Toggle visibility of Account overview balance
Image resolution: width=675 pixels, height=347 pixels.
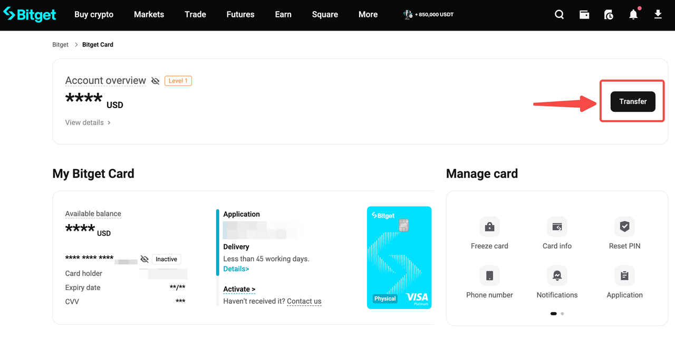pyautogui.click(x=155, y=81)
